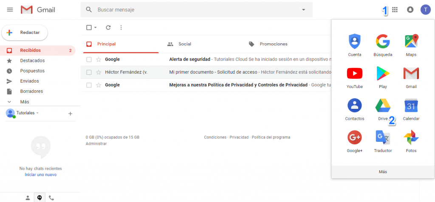Open Google Drive from the apps panel
This screenshot has height=202, width=435.
pyautogui.click(x=383, y=106)
